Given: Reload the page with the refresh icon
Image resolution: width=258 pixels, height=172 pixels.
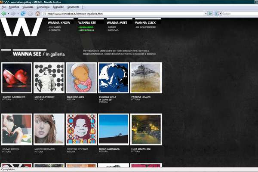Looking at the screenshot, I should (x=23, y=14).
